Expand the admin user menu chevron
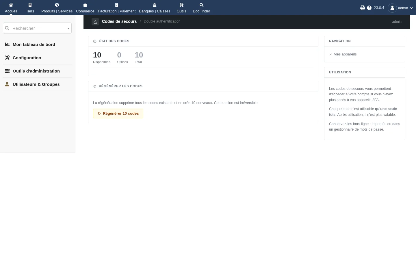Image resolution: width=416 pixels, height=260 pixels. pyautogui.click(x=411, y=8)
